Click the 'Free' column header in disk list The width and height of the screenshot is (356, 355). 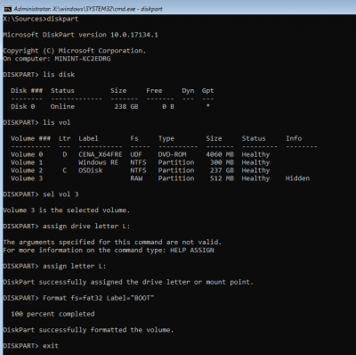coord(154,91)
